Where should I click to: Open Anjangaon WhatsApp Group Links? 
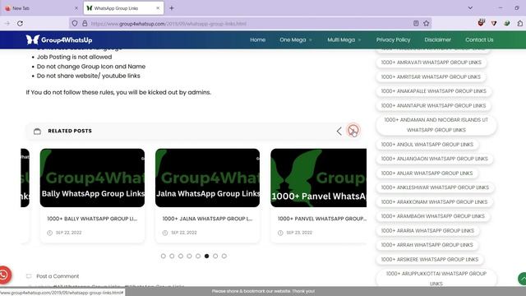pyautogui.click(x=435, y=159)
